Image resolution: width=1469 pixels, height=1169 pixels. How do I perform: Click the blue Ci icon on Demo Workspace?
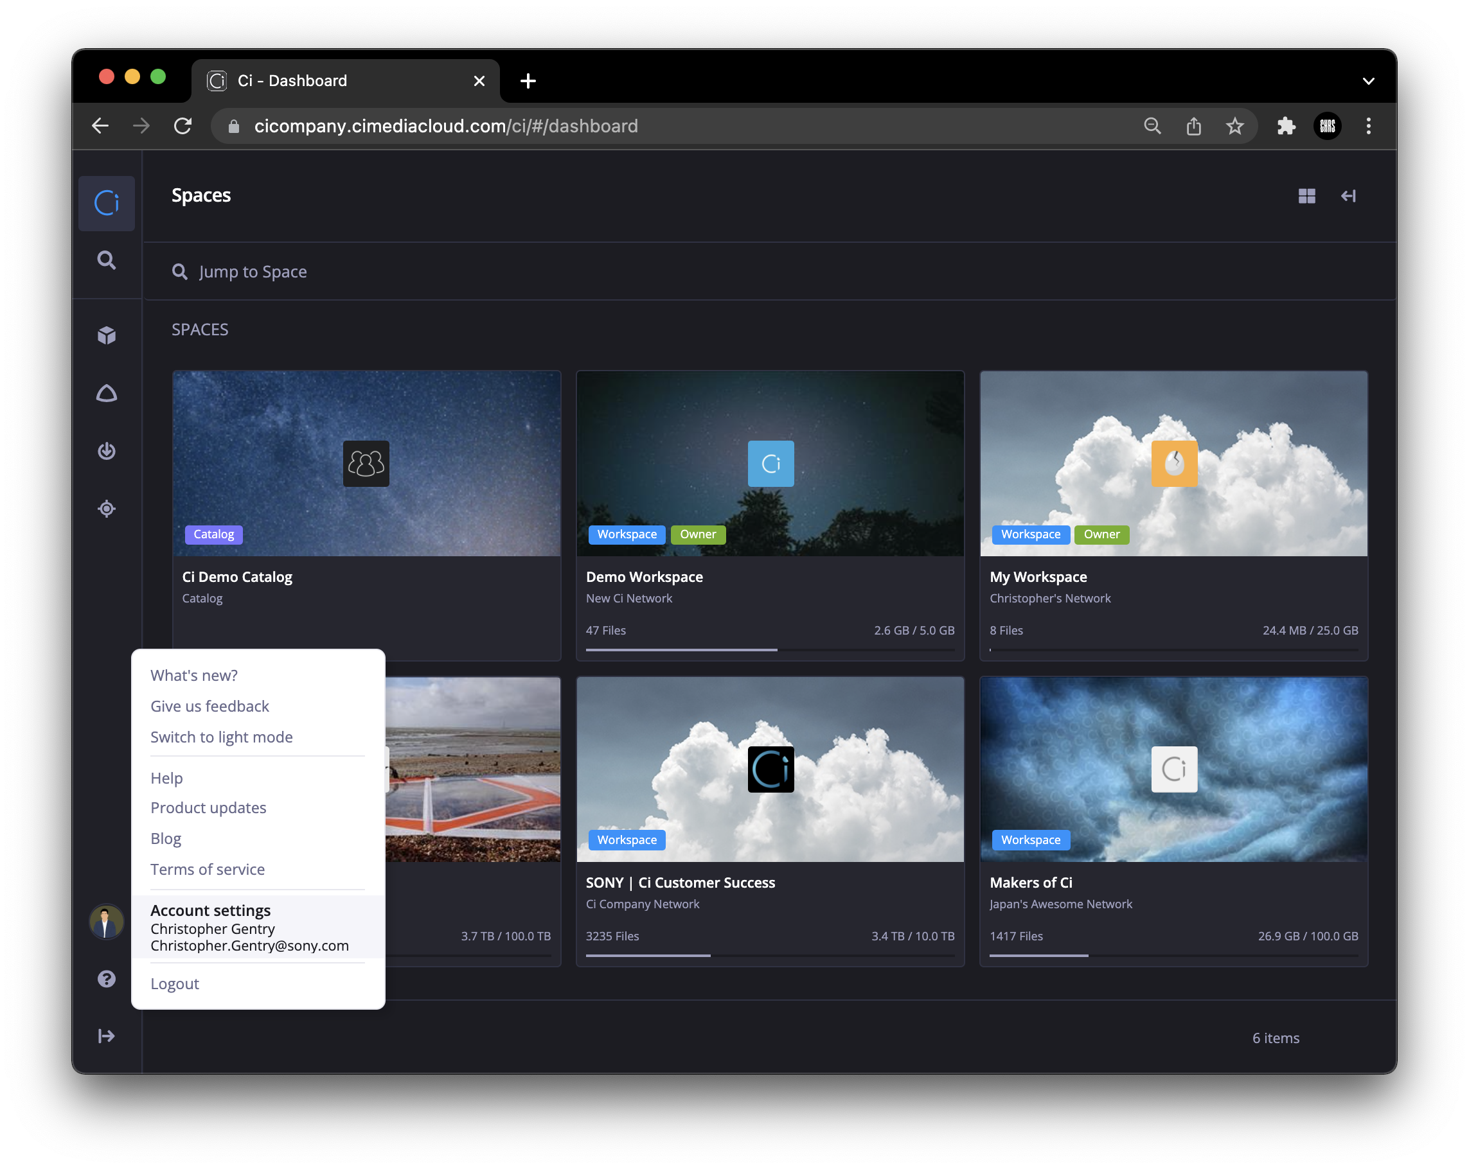tap(770, 464)
